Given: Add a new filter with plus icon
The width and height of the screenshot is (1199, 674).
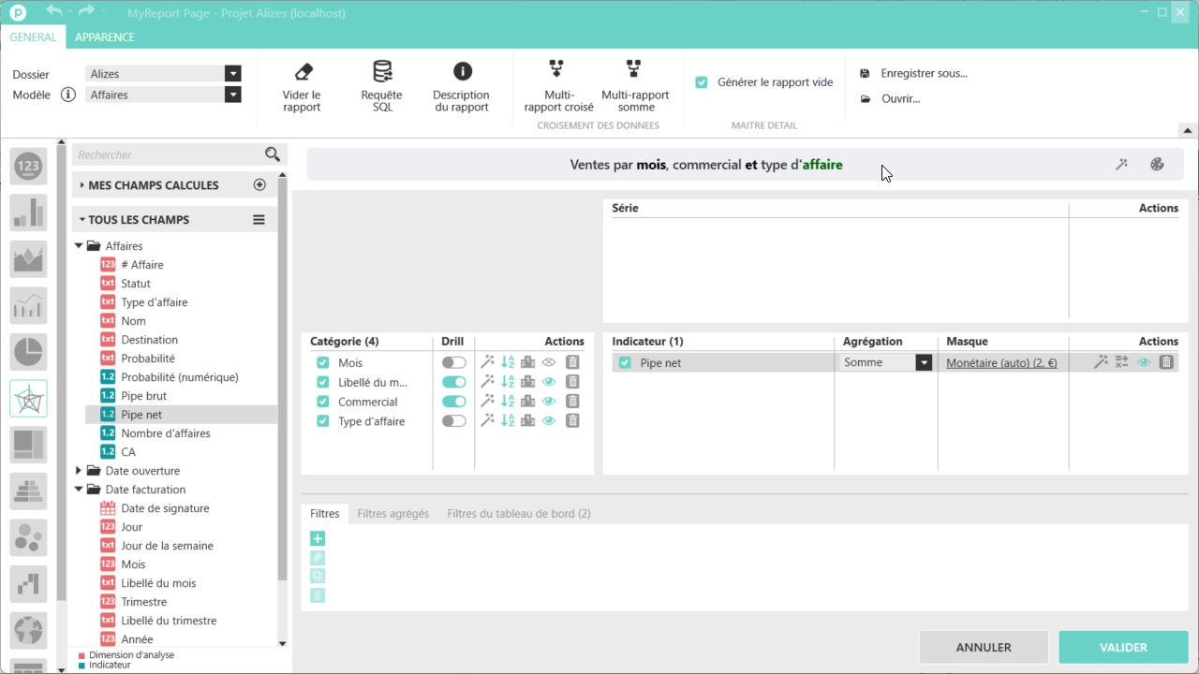Looking at the screenshot, I should (318, 538).
